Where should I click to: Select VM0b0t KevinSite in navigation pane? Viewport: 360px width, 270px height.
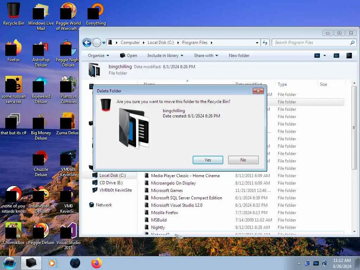pyautogui.click(x=115, y=190)
